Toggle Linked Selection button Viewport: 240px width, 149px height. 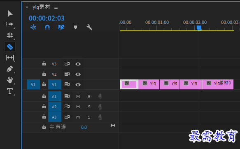point(61,27)
